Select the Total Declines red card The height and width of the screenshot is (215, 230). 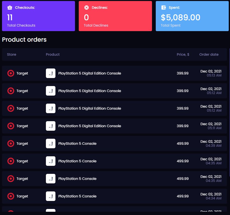[115, 16]
